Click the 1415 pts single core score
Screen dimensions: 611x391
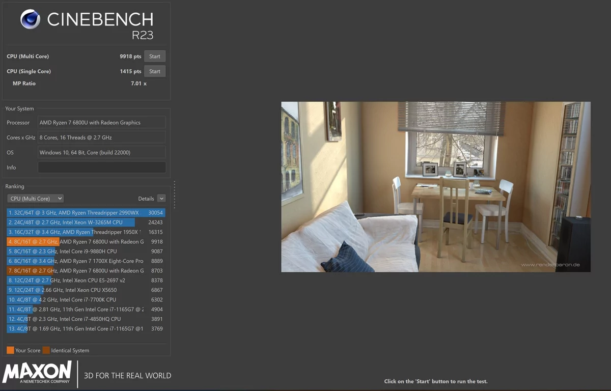click(x=130, y=71)
